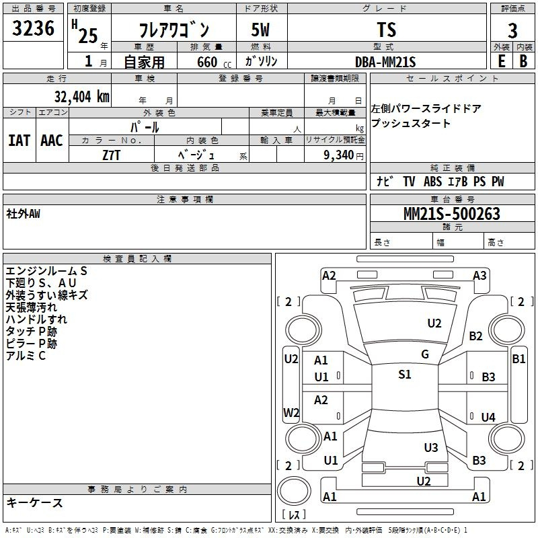This screenshot has height=538, width=538.
Task: Select the front-left wheel circle in diagram
Action: point(303,330)
